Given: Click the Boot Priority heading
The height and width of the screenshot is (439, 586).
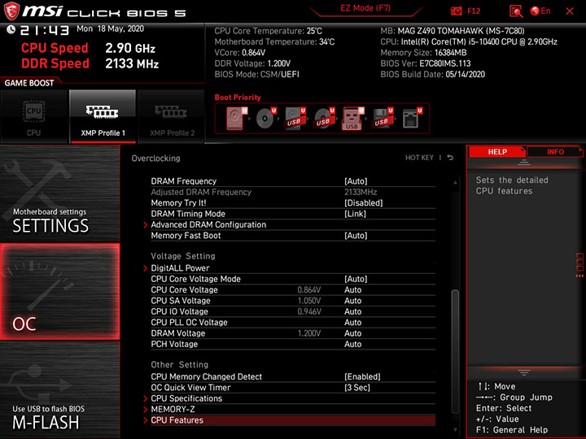Looking at the screenshot, I should click(x=238, y=98).
